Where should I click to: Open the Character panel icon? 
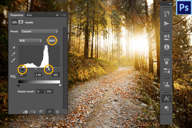point(167,99)
